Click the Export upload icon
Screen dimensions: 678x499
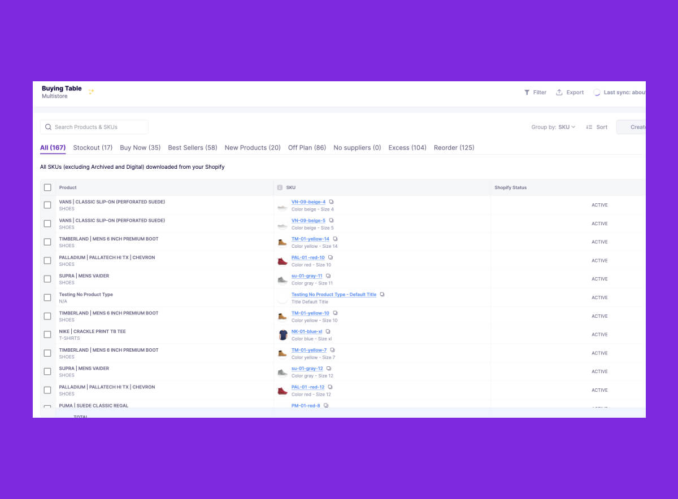(x=559, y=93)
